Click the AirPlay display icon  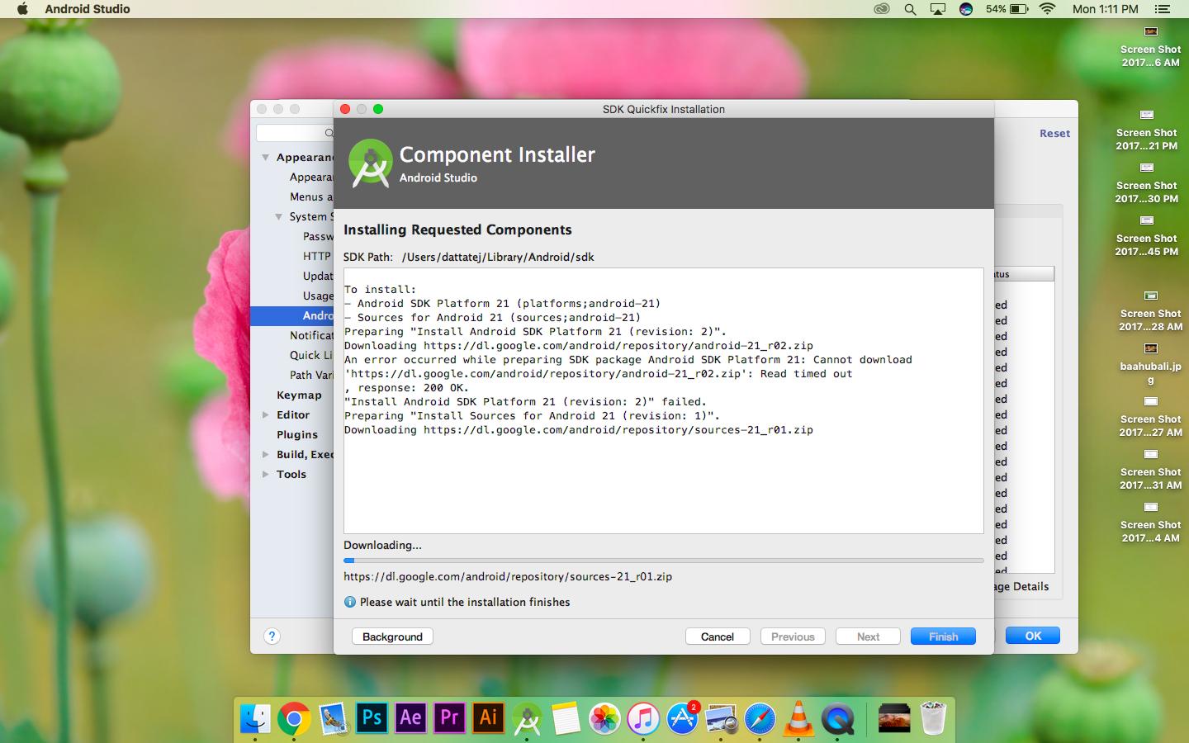(x=938, y=9)
